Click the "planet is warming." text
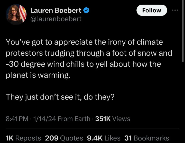Screen dimensions: 185x143 38,75
